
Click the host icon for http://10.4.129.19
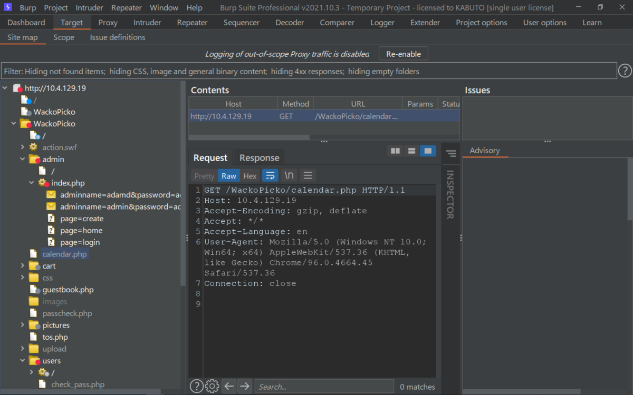point(17,88)
